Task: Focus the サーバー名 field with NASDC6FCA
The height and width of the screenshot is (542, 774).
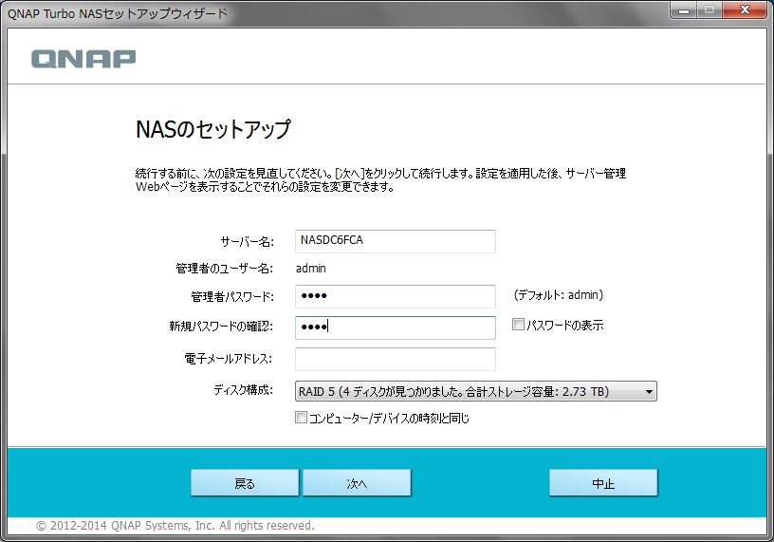Action: 396,241
